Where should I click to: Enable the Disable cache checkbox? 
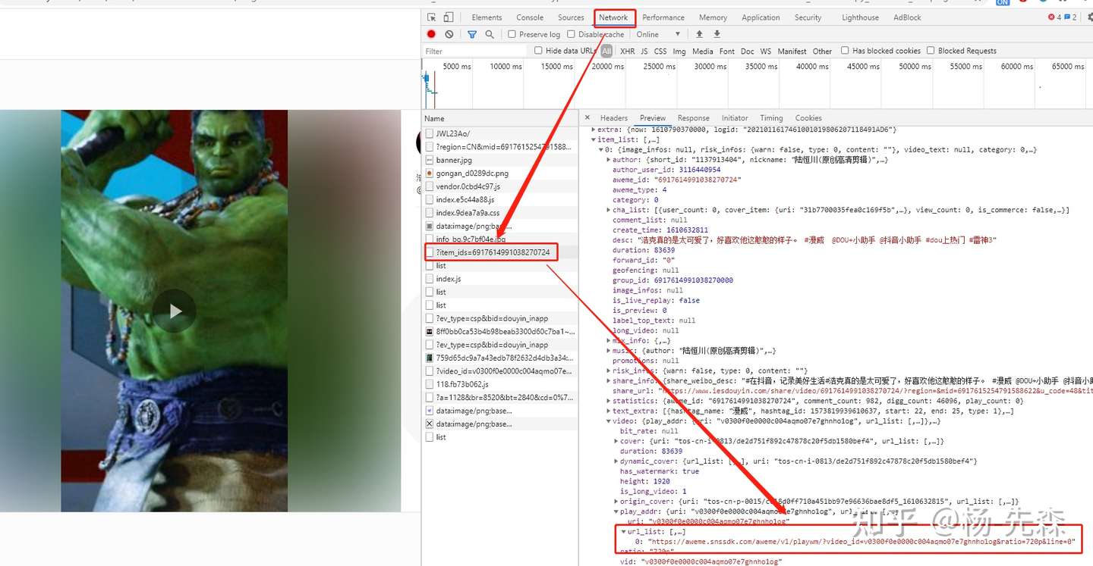coord(571,34)
